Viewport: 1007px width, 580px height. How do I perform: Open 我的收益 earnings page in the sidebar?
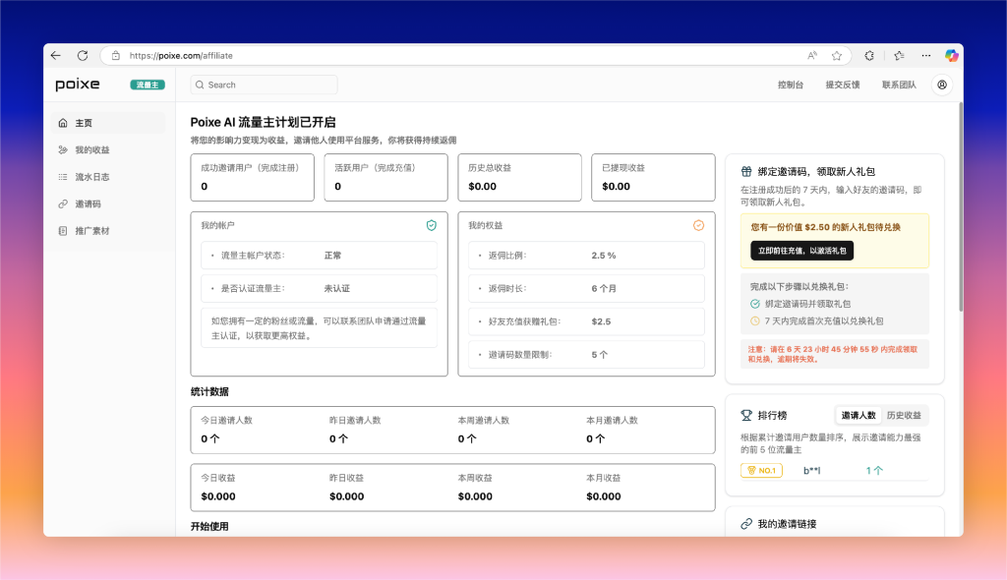point(91,150)
